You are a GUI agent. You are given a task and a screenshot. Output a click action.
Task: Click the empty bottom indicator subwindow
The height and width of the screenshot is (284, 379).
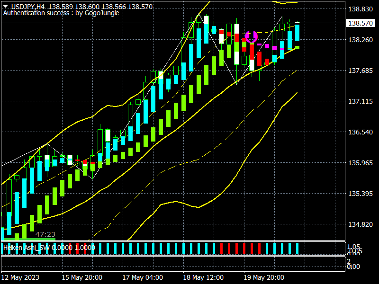point(171,262)
